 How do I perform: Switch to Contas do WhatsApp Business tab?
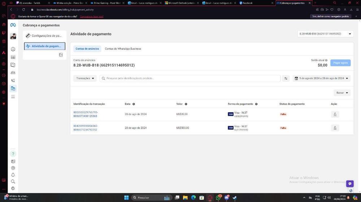coord(123,49)
